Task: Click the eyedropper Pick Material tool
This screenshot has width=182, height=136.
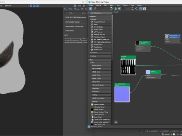Action: (x=95, y=9)
